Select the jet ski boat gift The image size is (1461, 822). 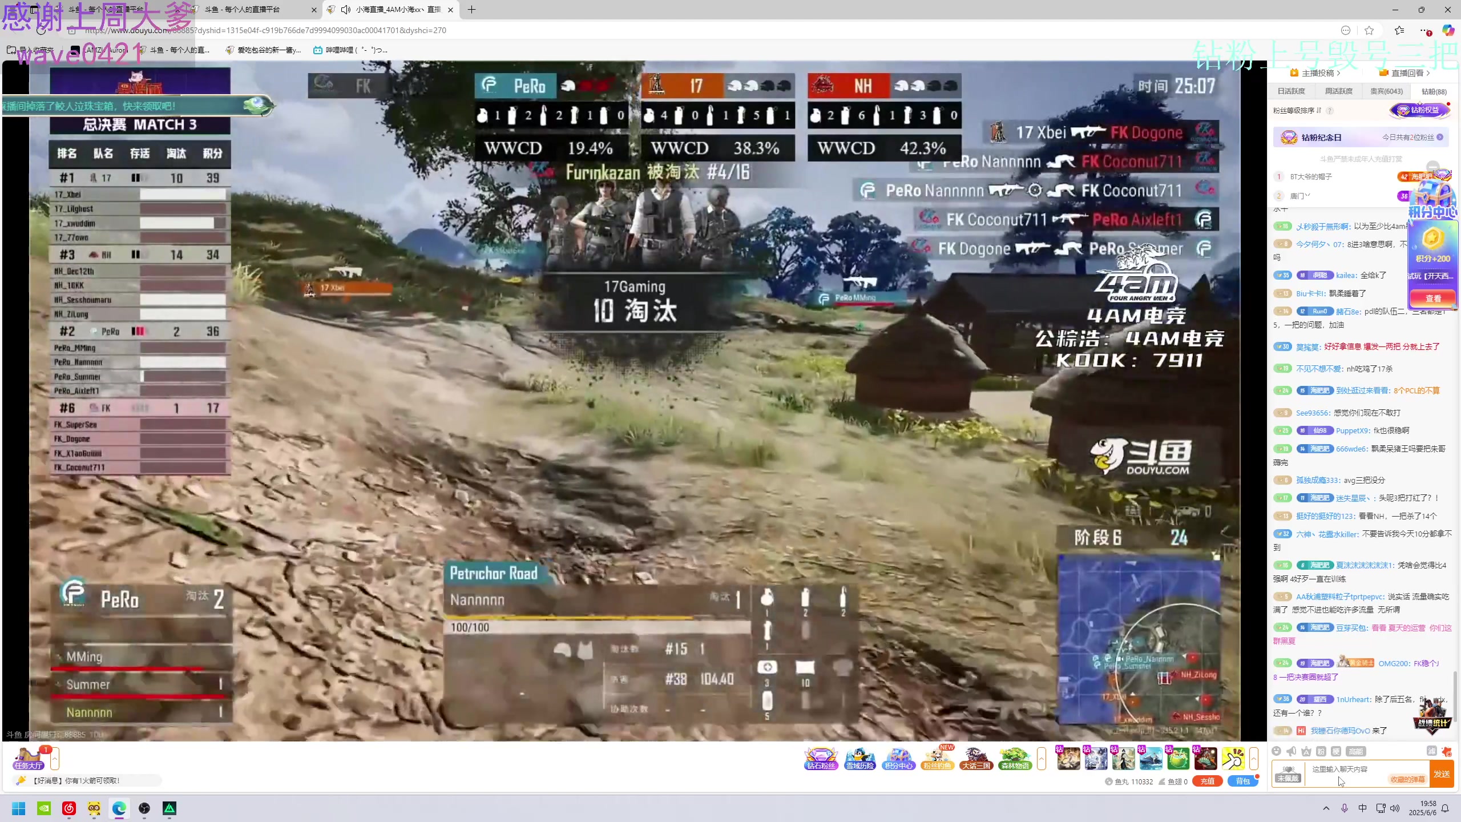(x=1151, y=759)
